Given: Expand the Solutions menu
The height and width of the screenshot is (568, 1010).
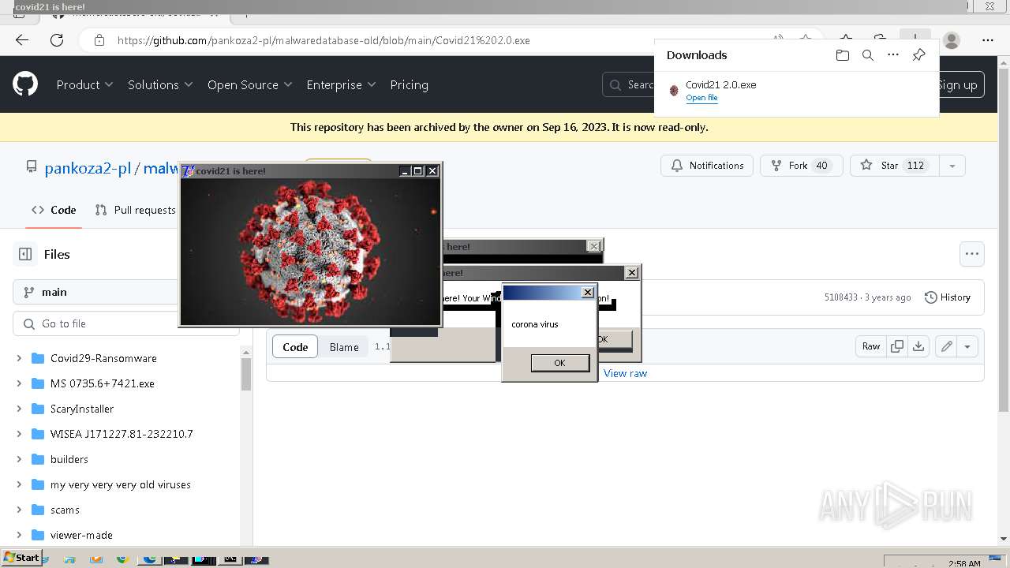Looking at the screenshot, I should click(160, 84).
